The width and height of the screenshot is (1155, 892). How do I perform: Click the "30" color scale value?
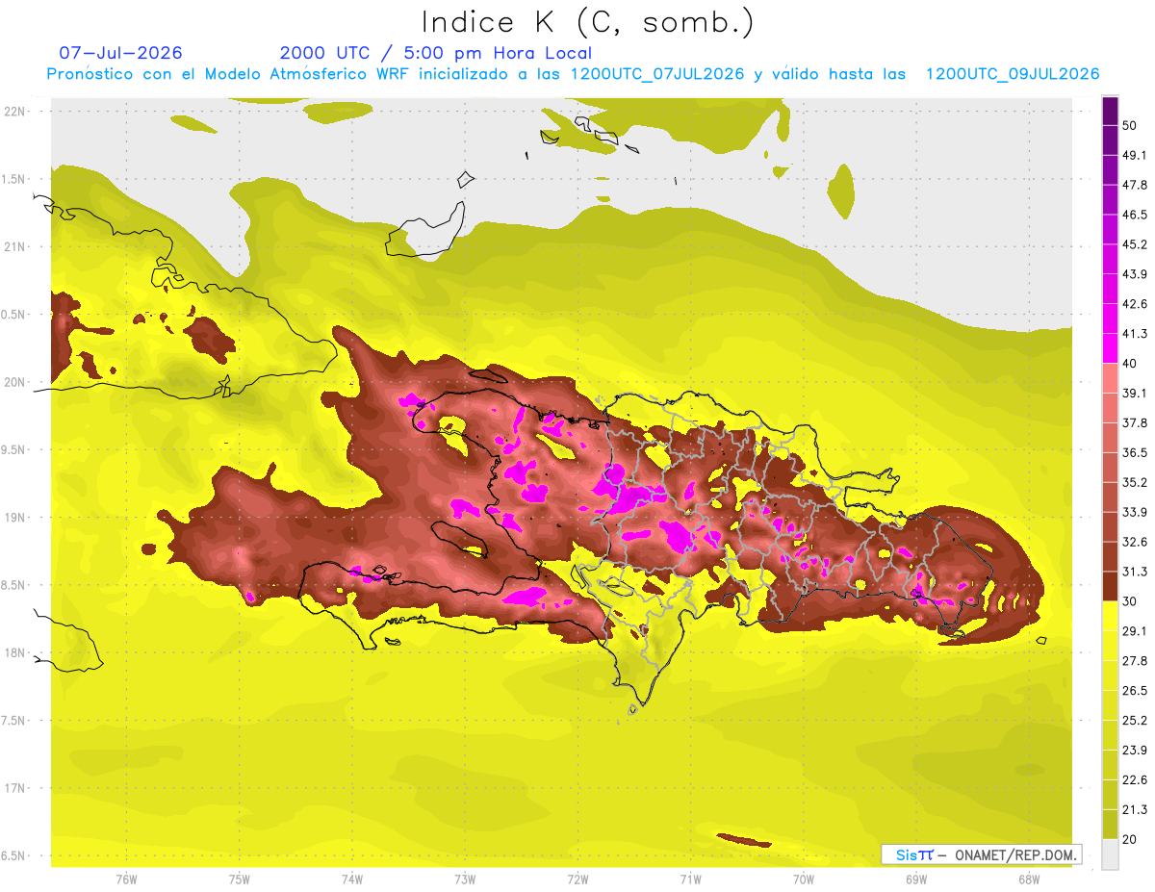click(1130, 601)
